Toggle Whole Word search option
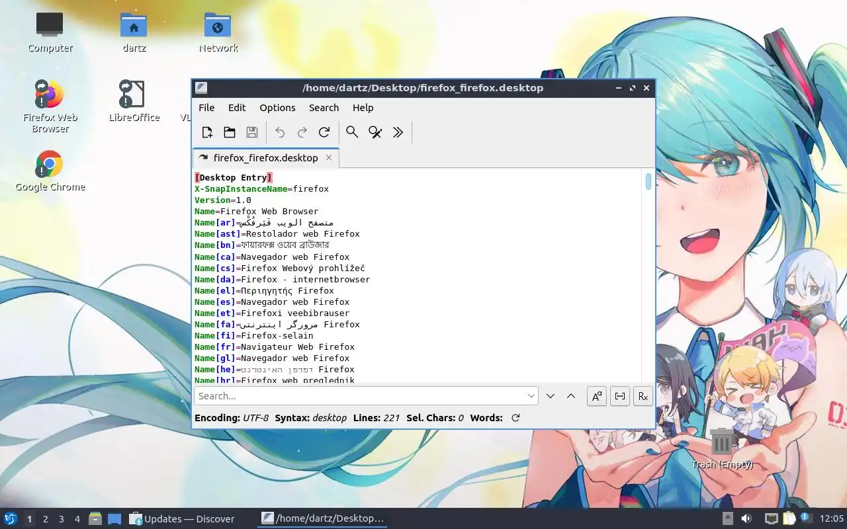The width and height of the screenshot is (847, 529). [x=619, y=396]
